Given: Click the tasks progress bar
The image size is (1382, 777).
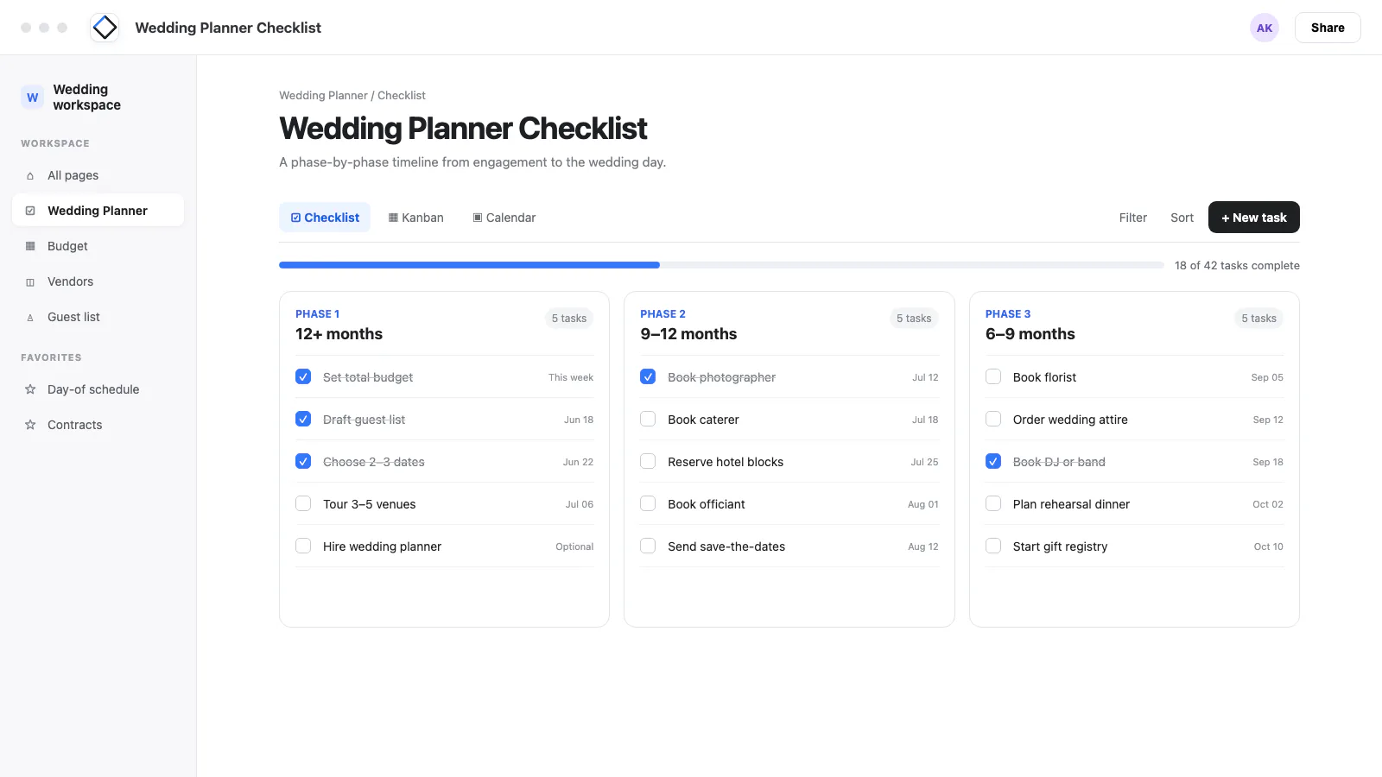Looking at the screenshot, I should click(x=721, y=265).
